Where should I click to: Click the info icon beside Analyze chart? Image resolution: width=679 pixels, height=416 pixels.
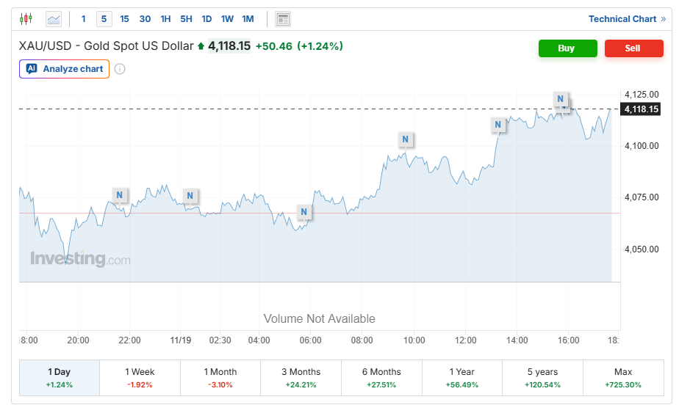pos(120,69)
